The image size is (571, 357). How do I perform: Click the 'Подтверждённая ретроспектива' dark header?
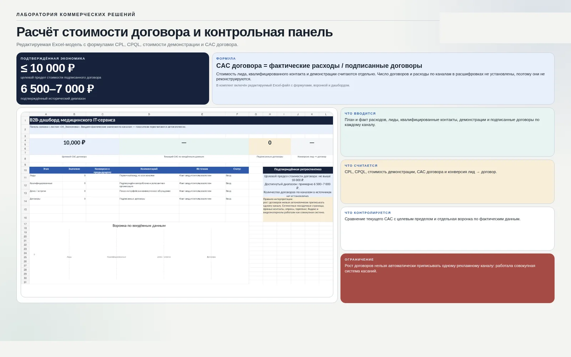298,170
